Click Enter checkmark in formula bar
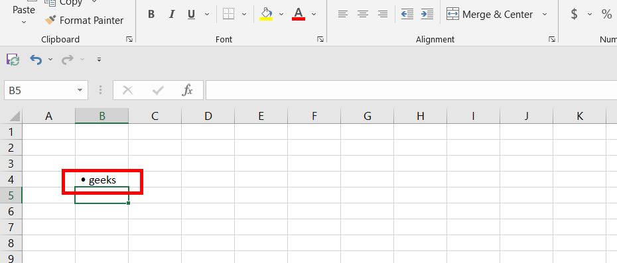Image resolution: width=617 pixels, height=263 pixels. coord(158,90)
